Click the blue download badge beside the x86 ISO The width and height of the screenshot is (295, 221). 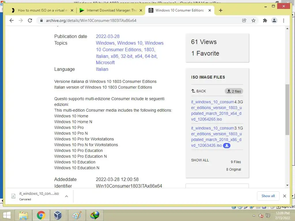coord(226,145)
